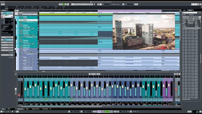Open the MixConsole lower zone tab
This screenshot has height=114, width=202.
(20, 109)
